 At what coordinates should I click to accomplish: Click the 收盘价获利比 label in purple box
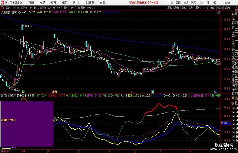pos(9,120)
